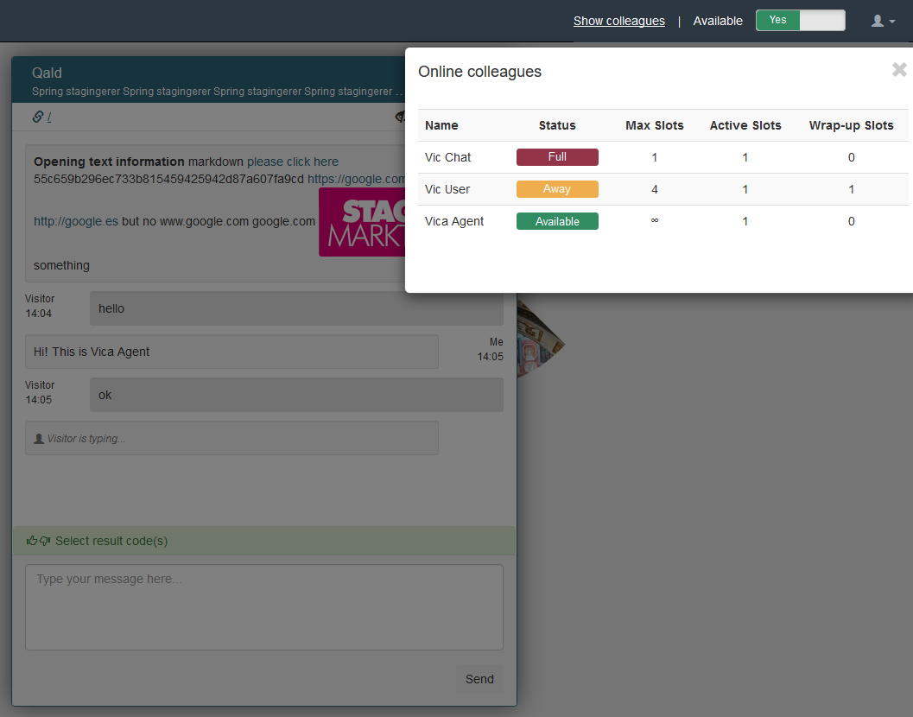913x717 pixels.
Task: Click the green Yes side of availability slider
Action: [777, 20]
